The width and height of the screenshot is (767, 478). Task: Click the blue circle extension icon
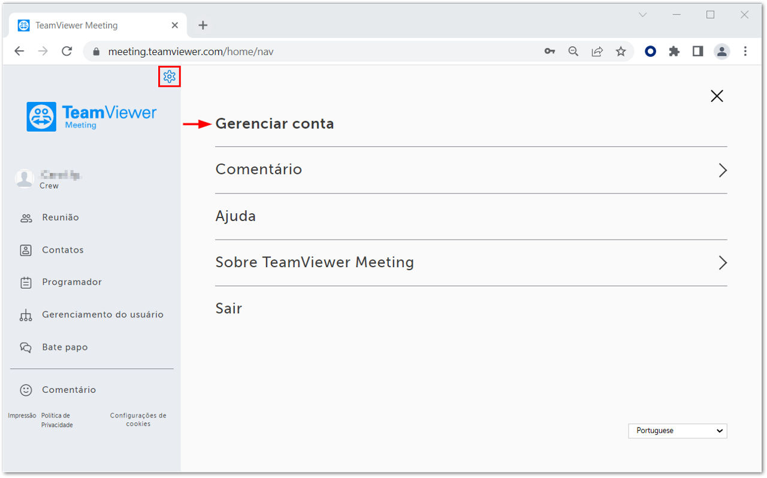point(650,52)
